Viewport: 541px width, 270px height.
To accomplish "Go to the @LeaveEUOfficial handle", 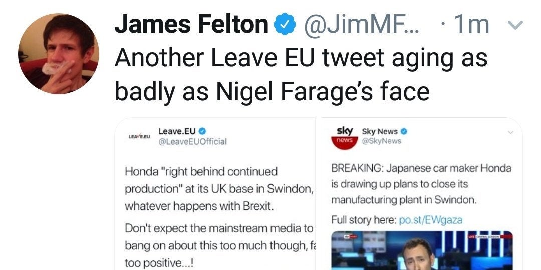I will pos(192,141).
